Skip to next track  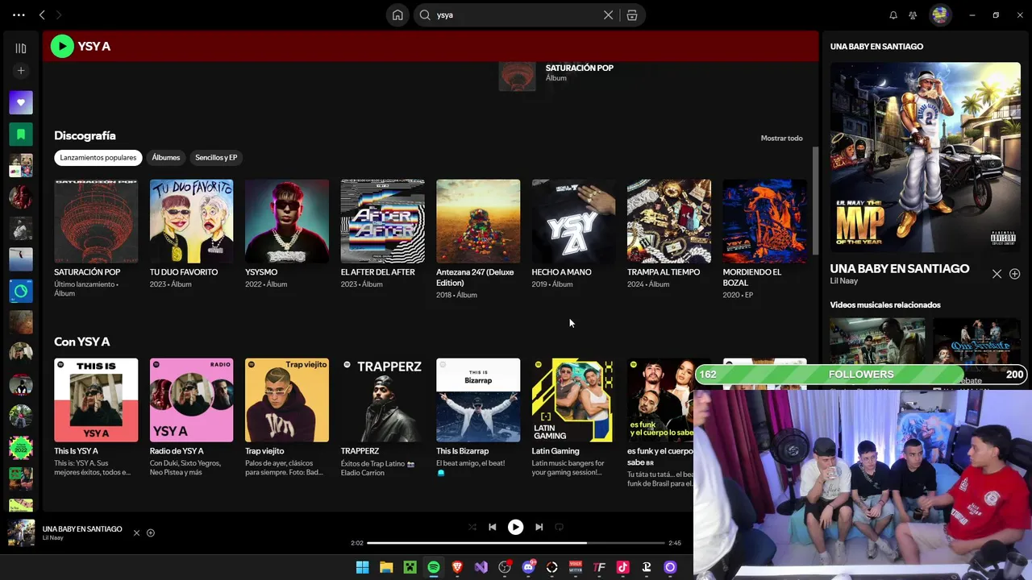point(539,527)
